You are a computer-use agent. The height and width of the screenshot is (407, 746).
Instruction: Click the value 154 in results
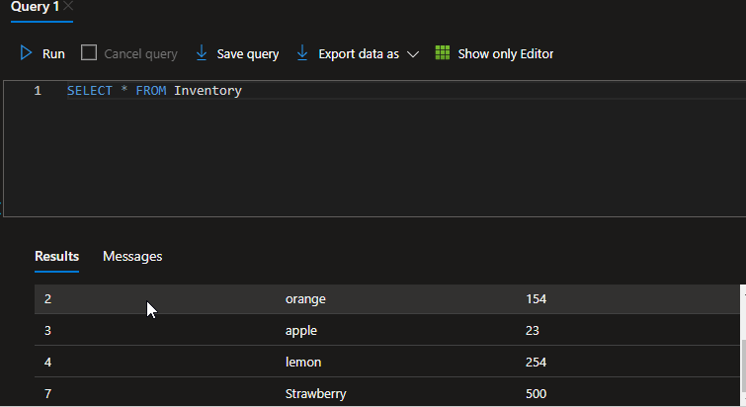tap(536, 299)
